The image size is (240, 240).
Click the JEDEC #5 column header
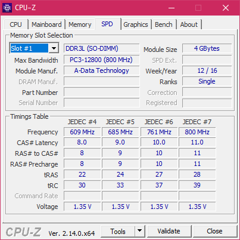(x=120, y=122)
